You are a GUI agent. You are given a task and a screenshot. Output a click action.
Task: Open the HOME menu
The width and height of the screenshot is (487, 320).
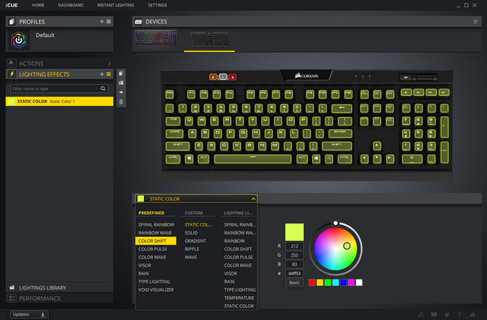point(38,5)
